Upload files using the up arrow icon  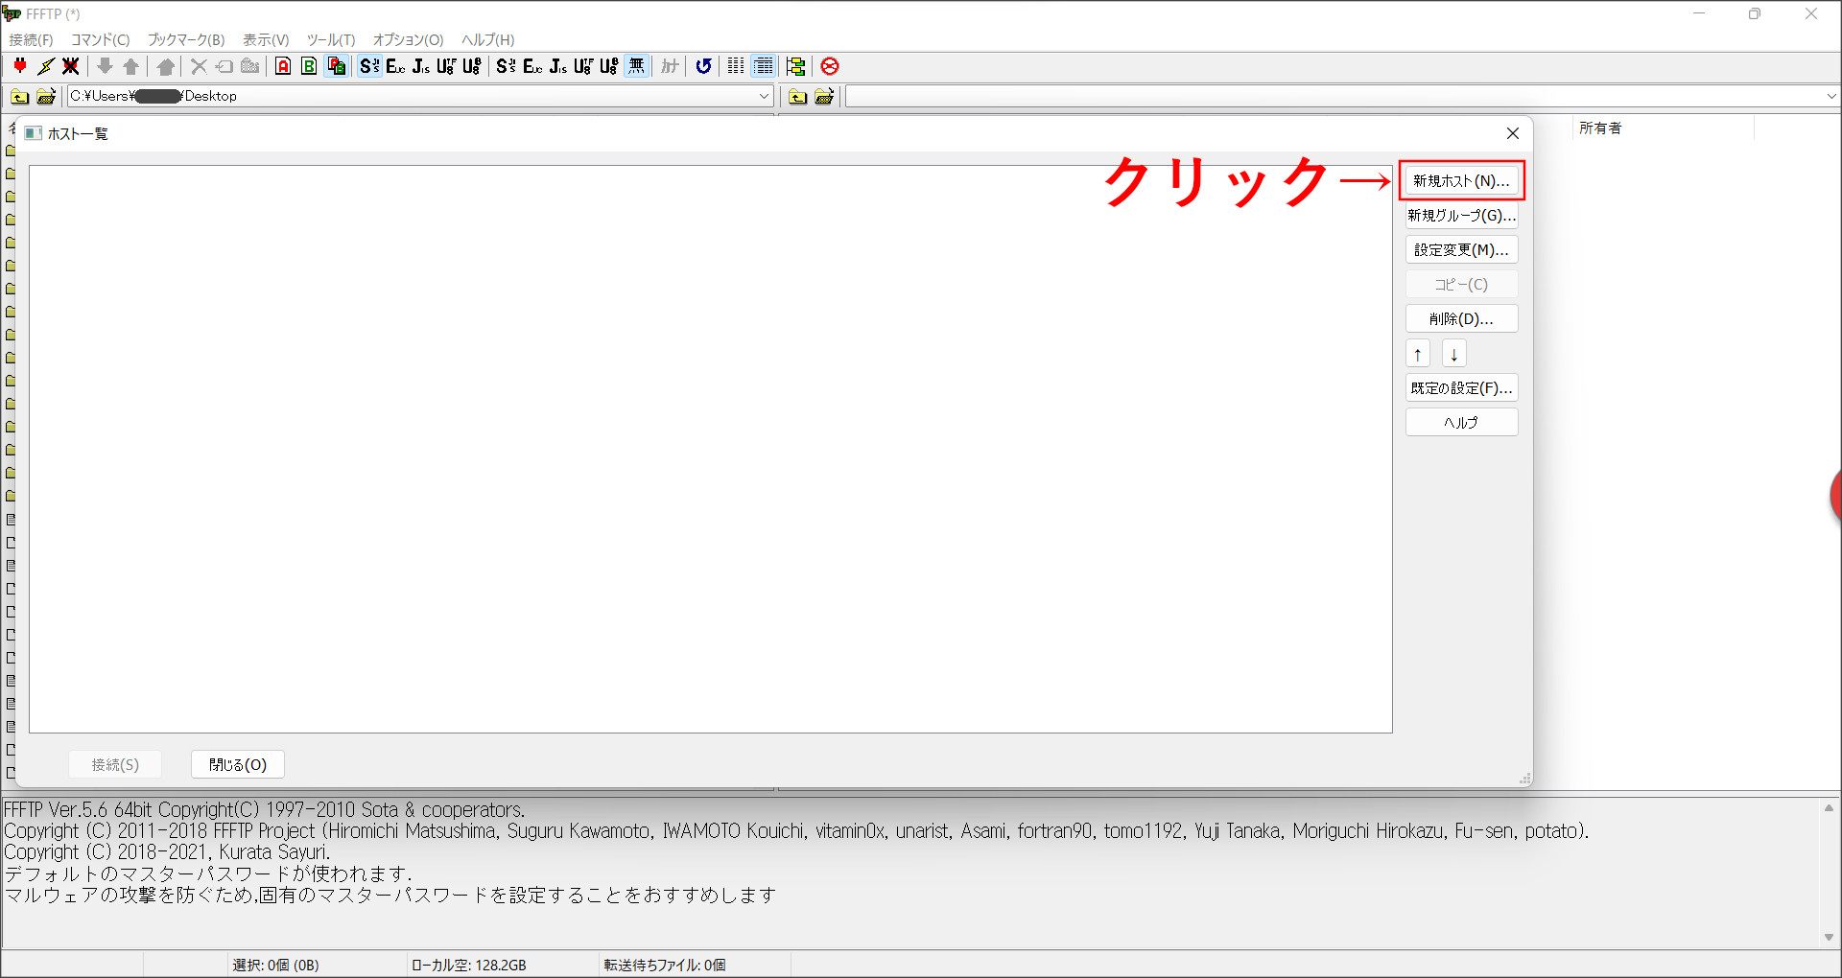tap(130, 66)
